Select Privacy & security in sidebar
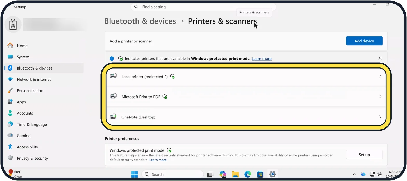 coord(44,158)
